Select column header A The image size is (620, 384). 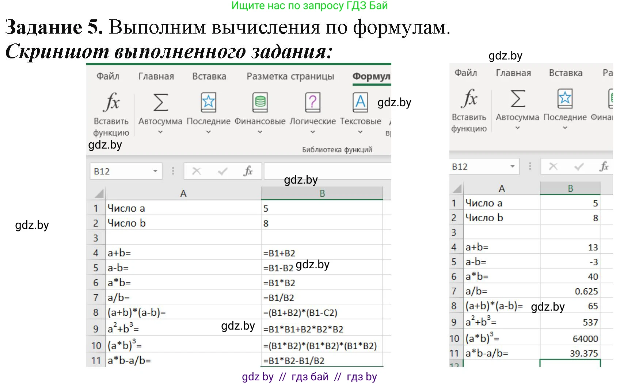coord(183,193)
